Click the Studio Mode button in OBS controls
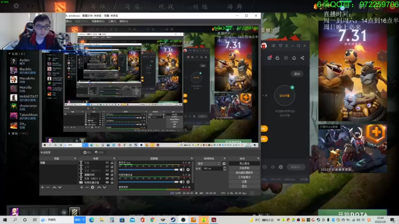 (x=244, y=177)
